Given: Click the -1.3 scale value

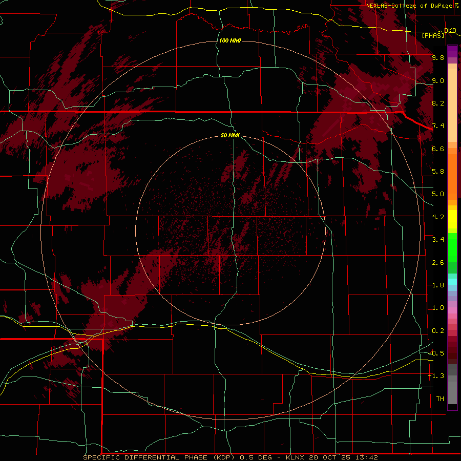Looking at the screenshot, I should 436,376.
